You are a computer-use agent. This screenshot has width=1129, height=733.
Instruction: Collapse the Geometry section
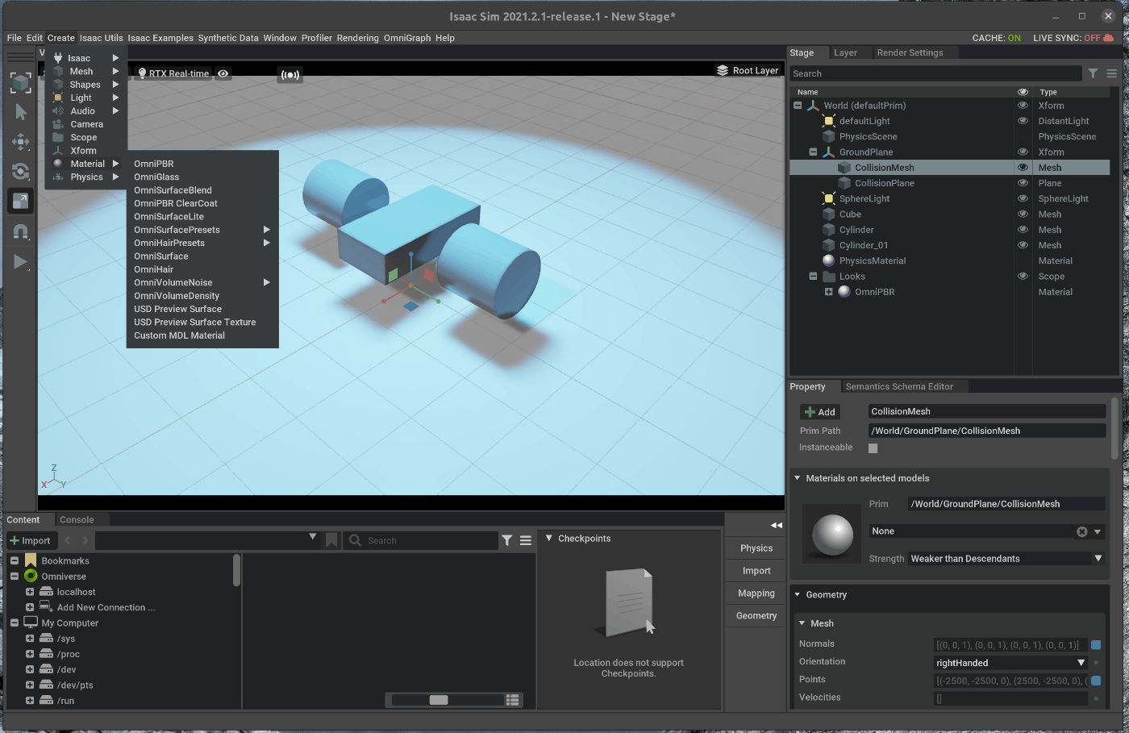tap(798, 595)
